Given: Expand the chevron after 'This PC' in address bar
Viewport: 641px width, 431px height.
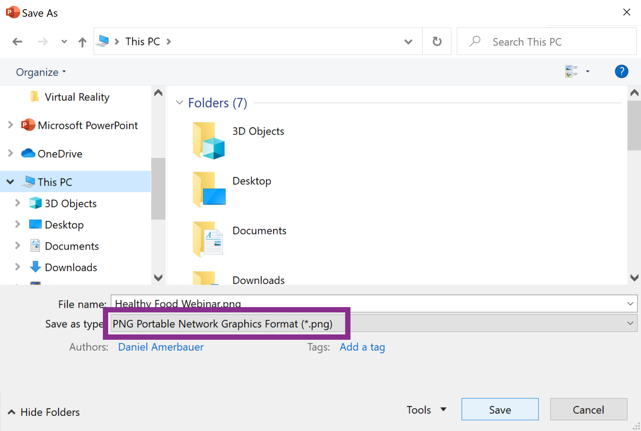Looking at the screenshot, I should tap(169, 42).
